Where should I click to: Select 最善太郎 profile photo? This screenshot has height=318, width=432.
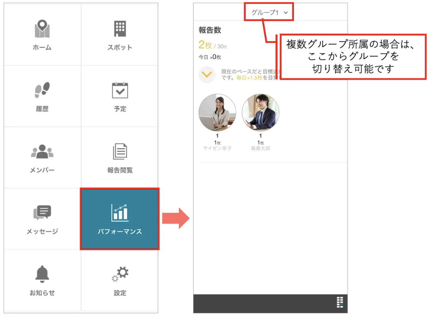[x=260, y=113]
